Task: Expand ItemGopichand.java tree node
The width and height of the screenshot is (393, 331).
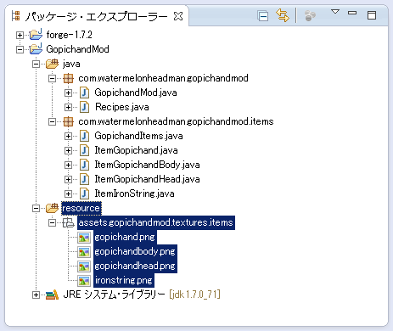Action: click(x=68, y=150)
